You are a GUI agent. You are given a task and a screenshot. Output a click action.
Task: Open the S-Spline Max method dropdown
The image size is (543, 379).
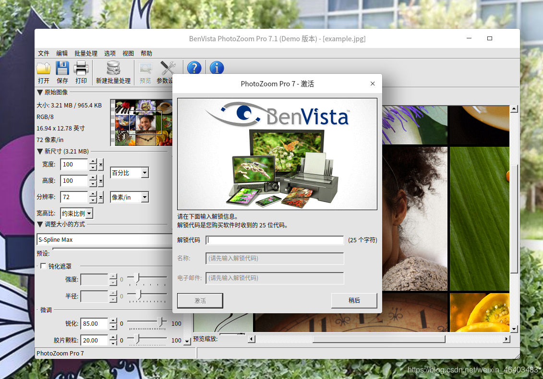pos(105,239)
